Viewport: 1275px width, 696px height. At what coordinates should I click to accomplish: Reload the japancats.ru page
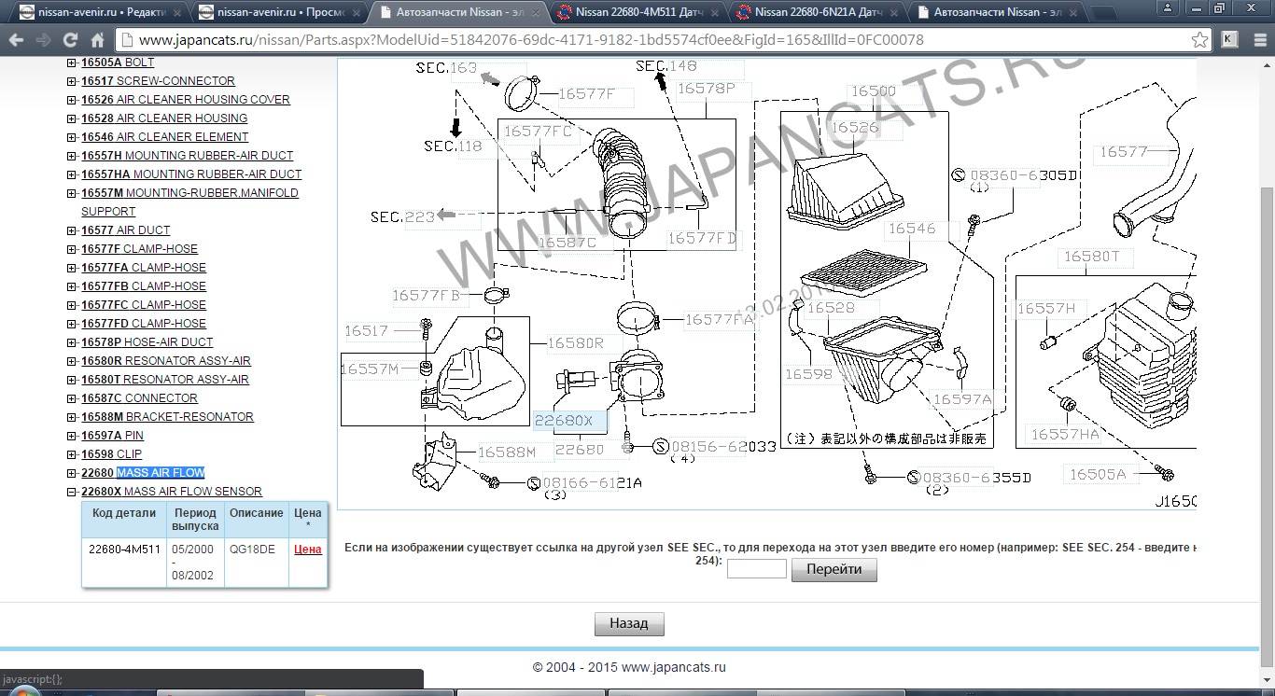click(x=70, y=40)
